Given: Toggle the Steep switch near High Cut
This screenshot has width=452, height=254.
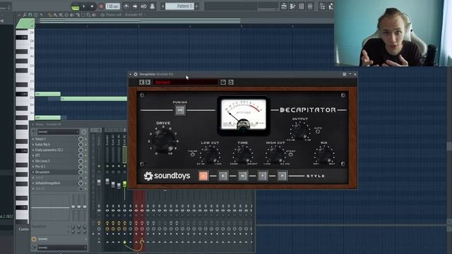Looking at the screenshot, I should pos(290,155).
